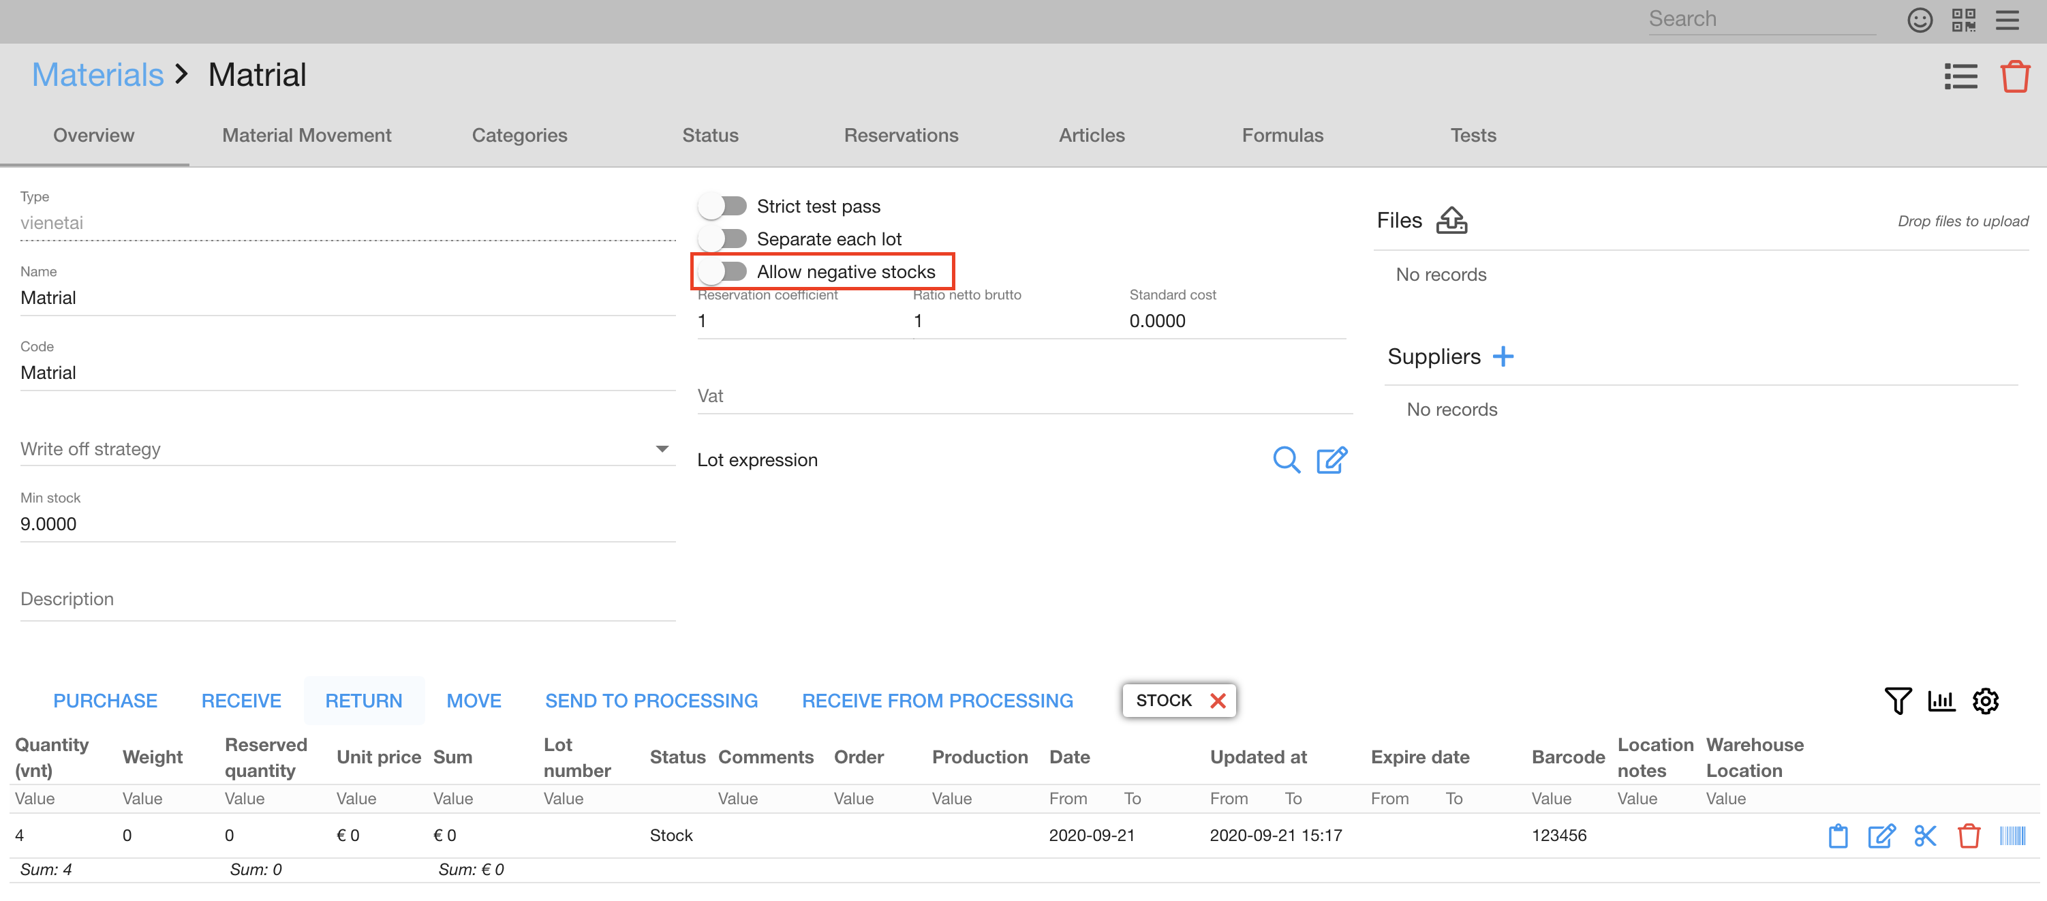This screenshot has height=901, width=2047.
Task: Toggle Separate each lot switch
Action: coord(722,239)
